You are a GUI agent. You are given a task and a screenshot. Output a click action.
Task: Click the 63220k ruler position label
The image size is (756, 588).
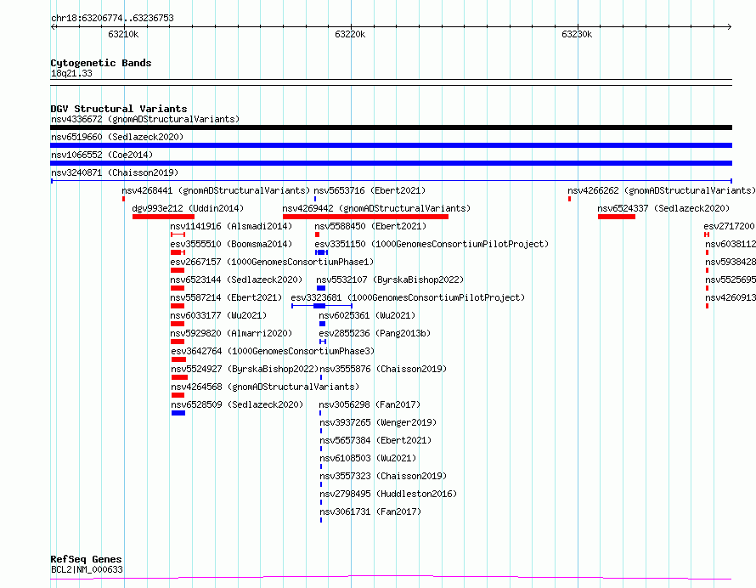tap(350, 34)
